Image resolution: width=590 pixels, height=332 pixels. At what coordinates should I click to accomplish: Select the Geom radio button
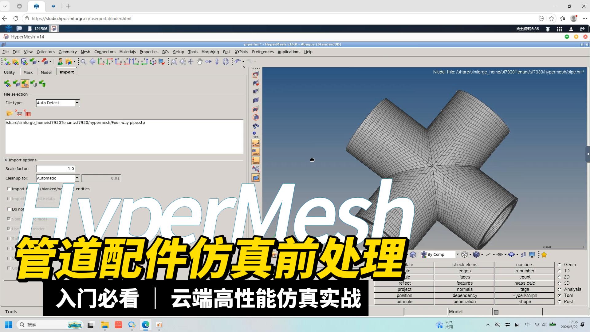(560, 265)
